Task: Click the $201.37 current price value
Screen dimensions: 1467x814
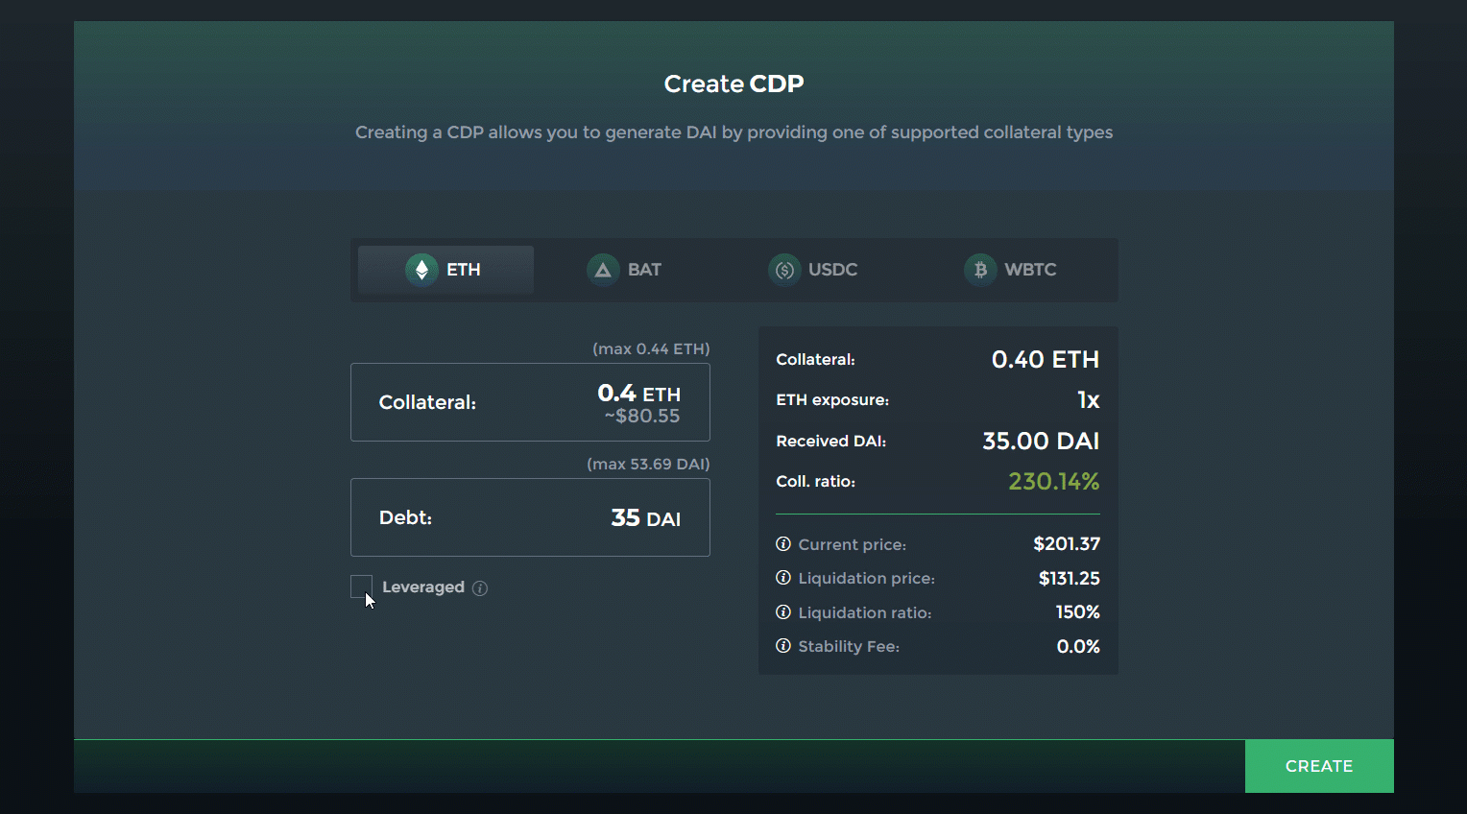Action: click(1067, 544)
